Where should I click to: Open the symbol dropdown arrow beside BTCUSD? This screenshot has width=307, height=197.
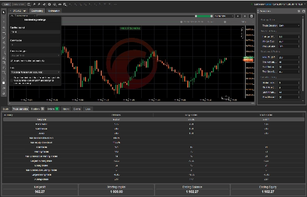(x=11, y=11)
